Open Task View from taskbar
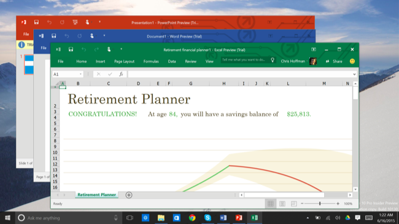399x224 pixels. point(130,218)
